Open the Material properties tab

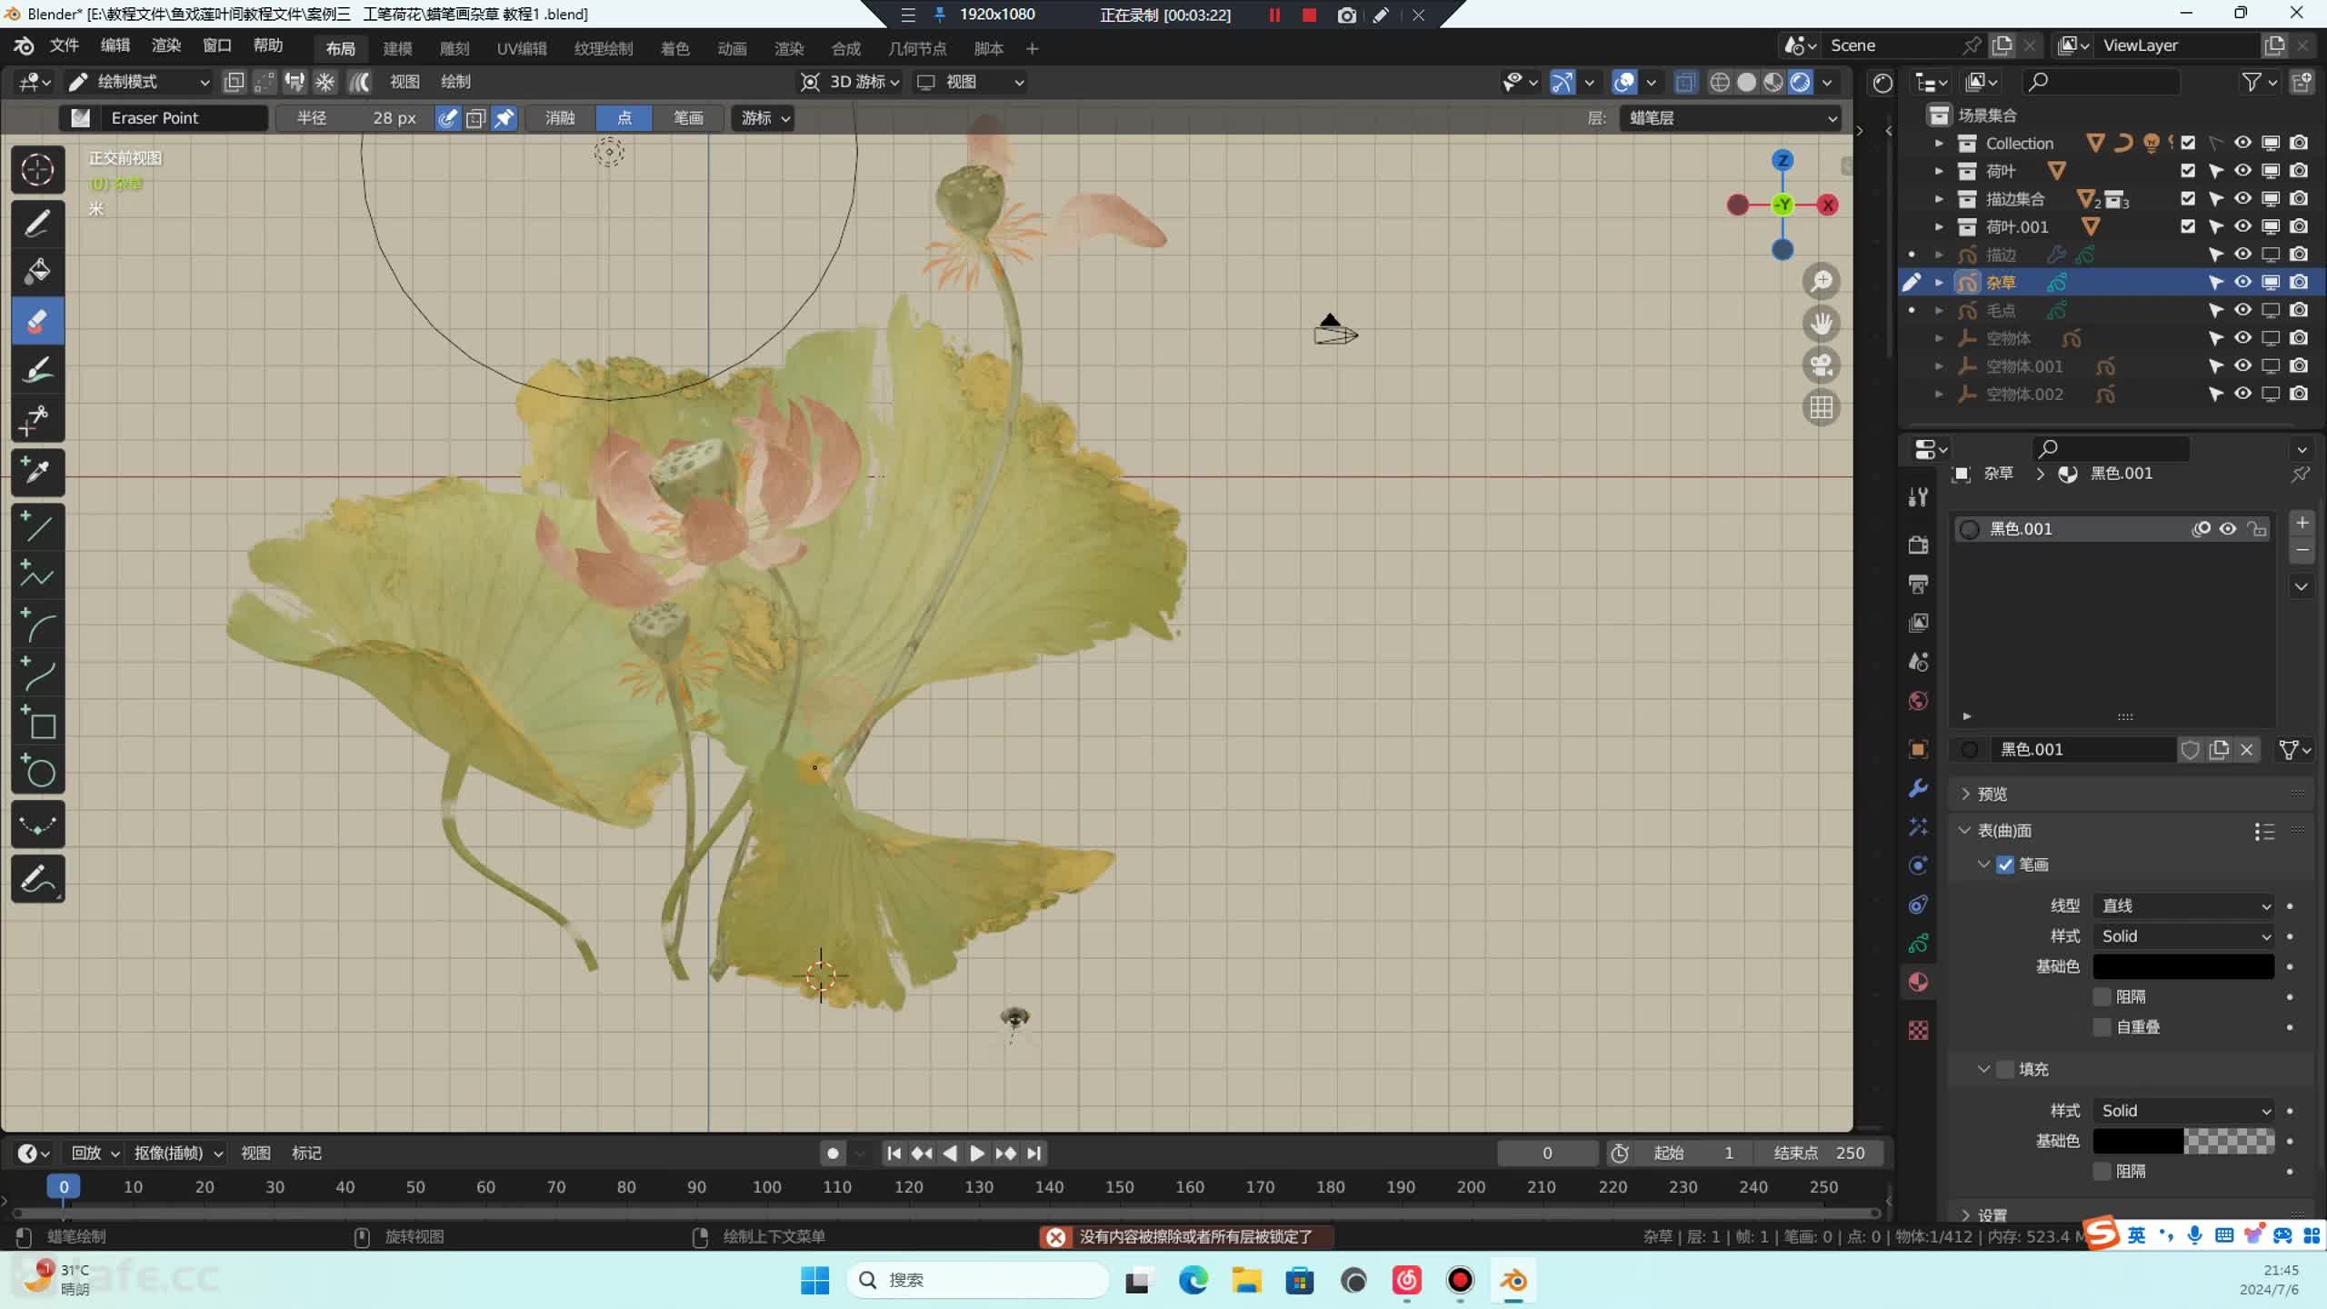(x=1918, y=982)
